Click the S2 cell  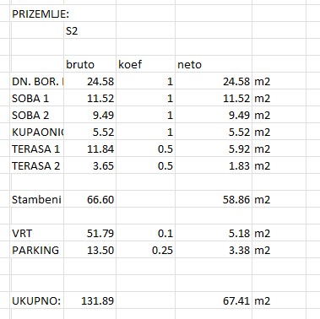(x=89, y=30)
